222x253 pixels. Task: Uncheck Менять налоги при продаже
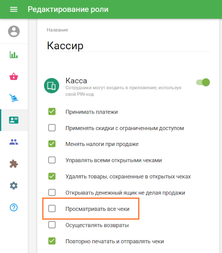[x=52, y=144]
